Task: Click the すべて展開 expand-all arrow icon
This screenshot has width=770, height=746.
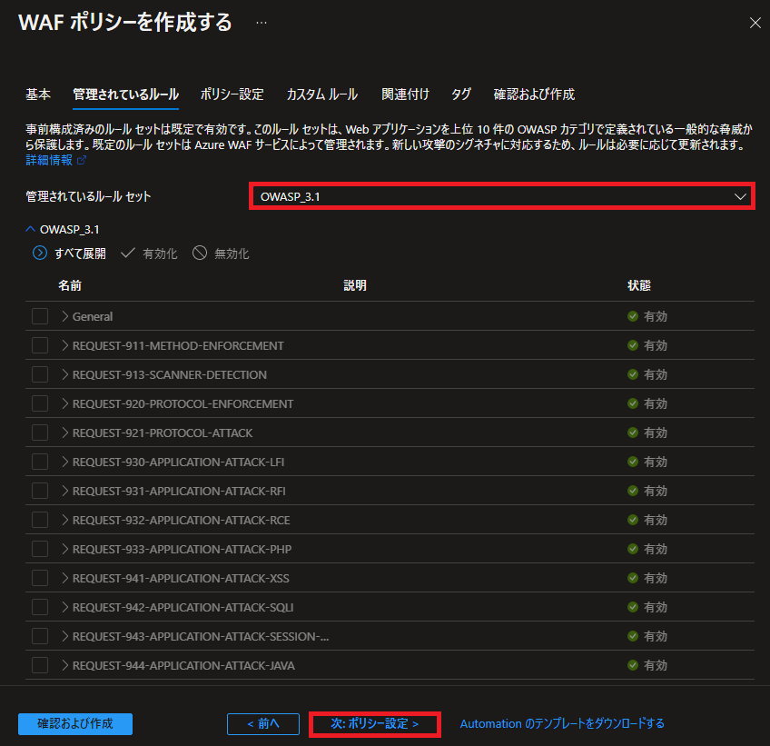Action: 40,254
